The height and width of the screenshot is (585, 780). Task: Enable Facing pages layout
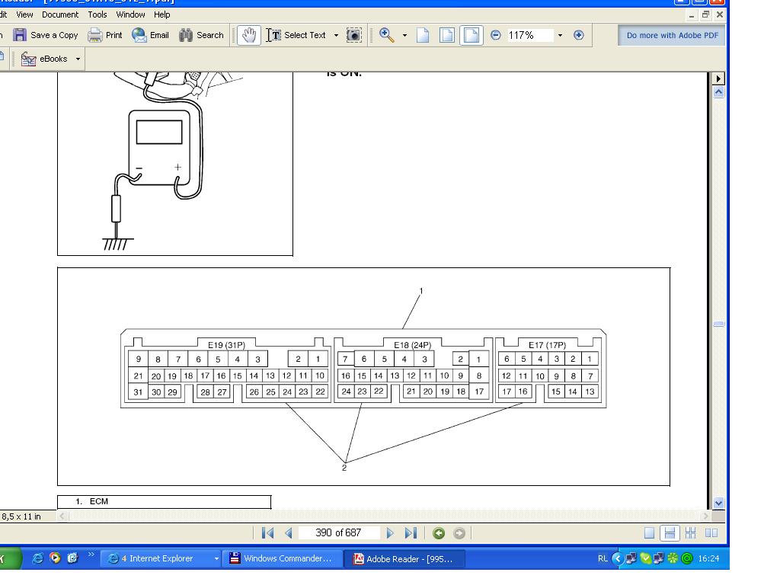pyautogui.click(x=711, y=533)
